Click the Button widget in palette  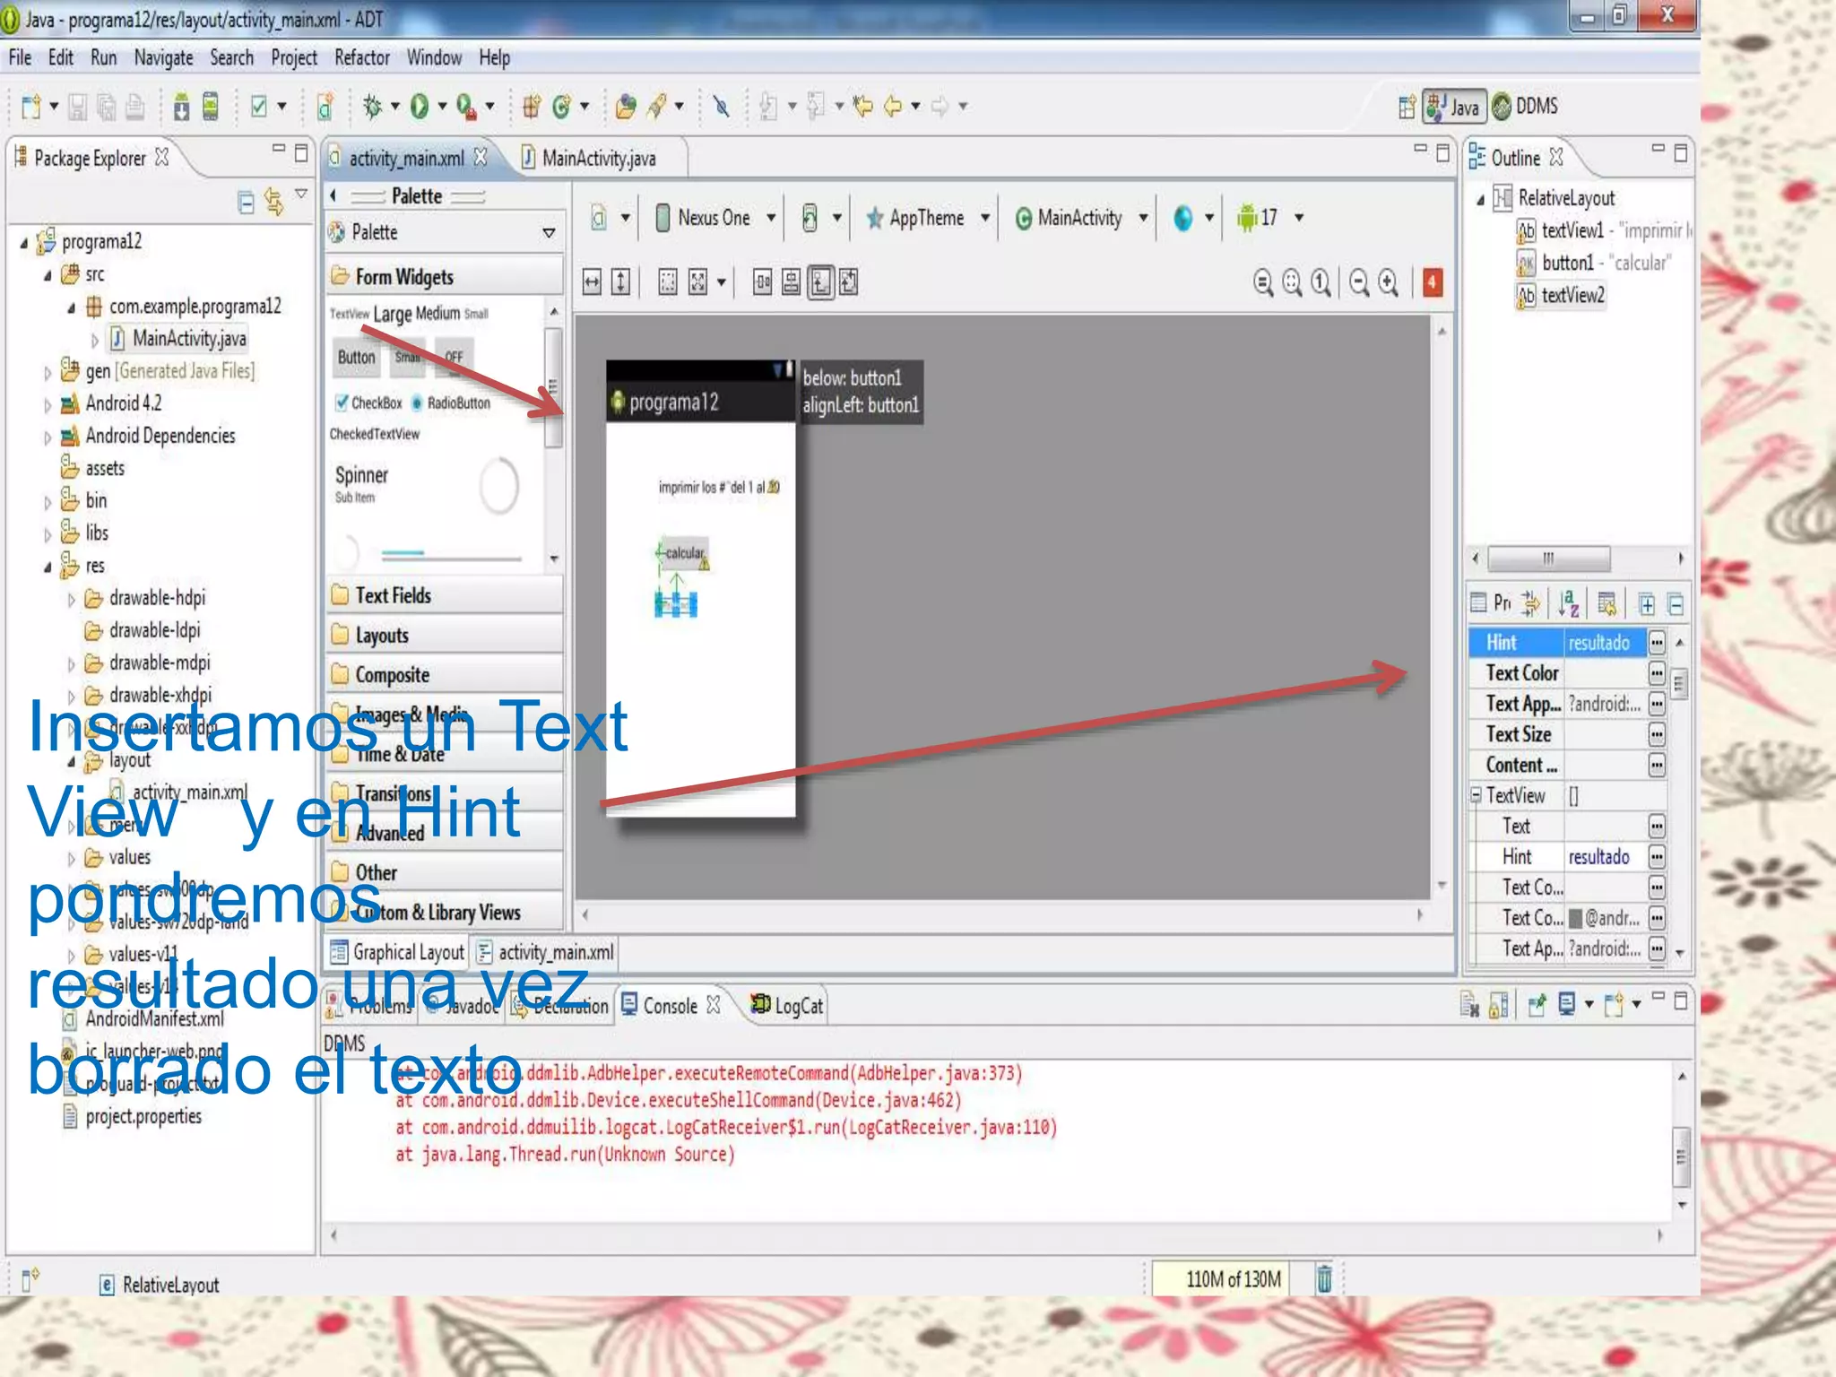pos(356,357)
